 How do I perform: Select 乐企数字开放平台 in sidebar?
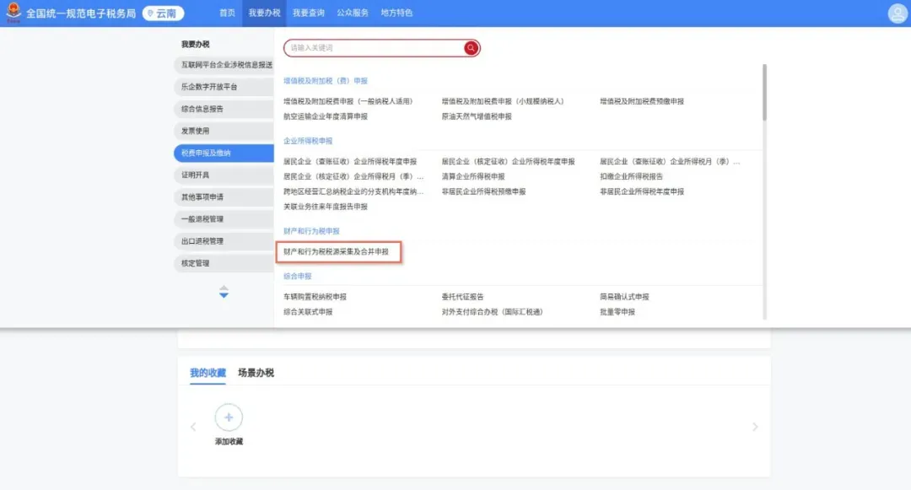224,87
